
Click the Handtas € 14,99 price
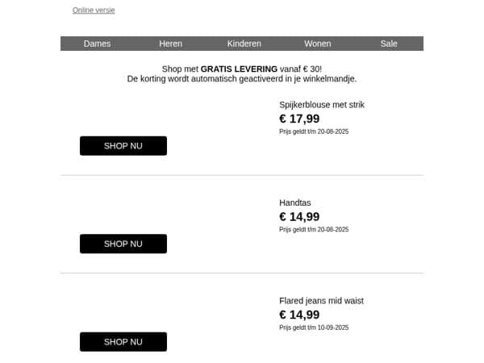[x=299, y=217]
